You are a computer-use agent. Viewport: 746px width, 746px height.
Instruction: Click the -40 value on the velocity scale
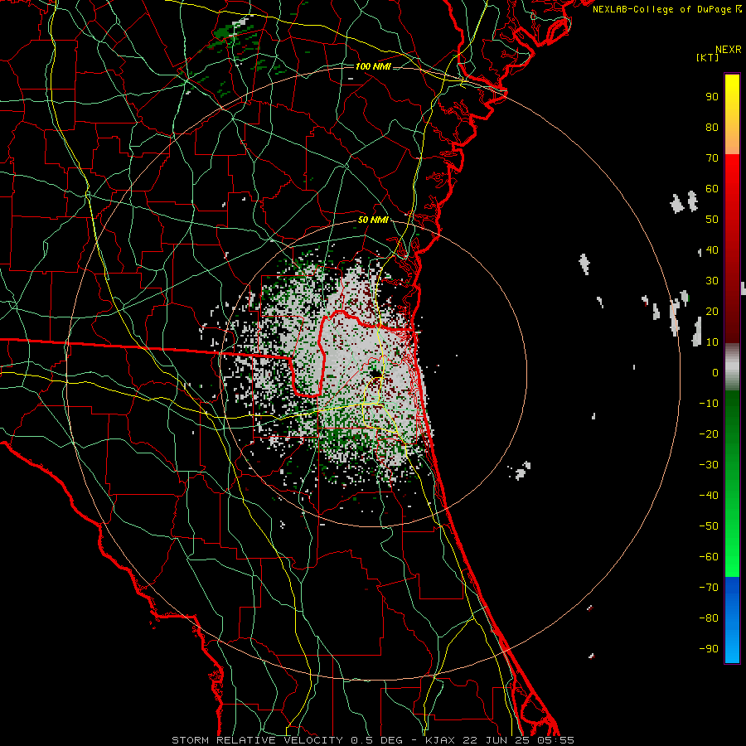click(709, 496)
